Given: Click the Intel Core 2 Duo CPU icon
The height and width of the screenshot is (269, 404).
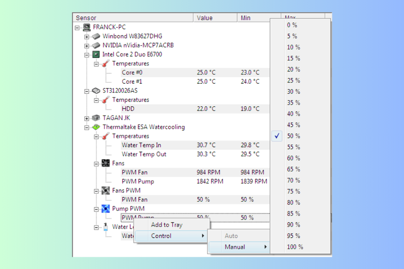Looking at the screenshot, I should [x=96, y=55].
